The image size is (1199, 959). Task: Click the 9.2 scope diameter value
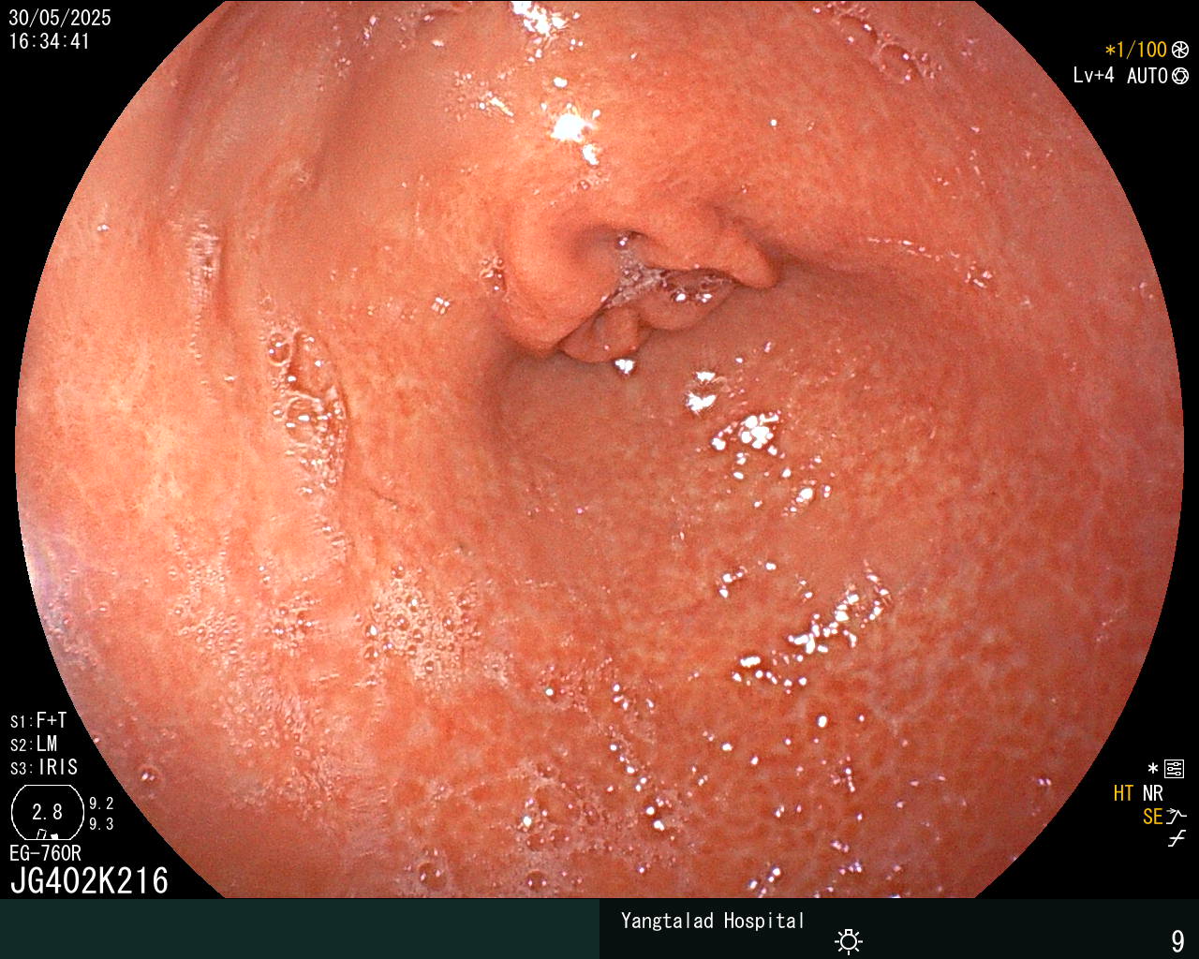(x=101, y=804)
